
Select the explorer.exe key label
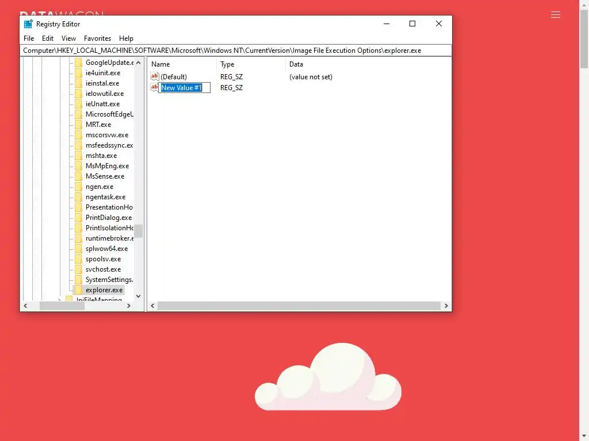pos(104,290)
